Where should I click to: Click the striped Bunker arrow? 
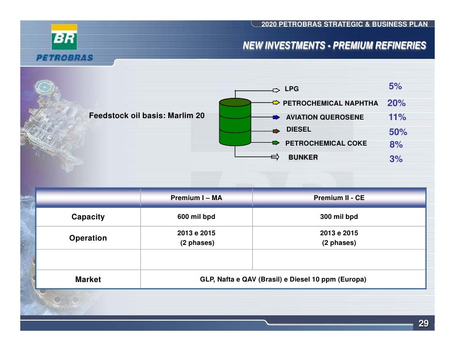point(275,157)
